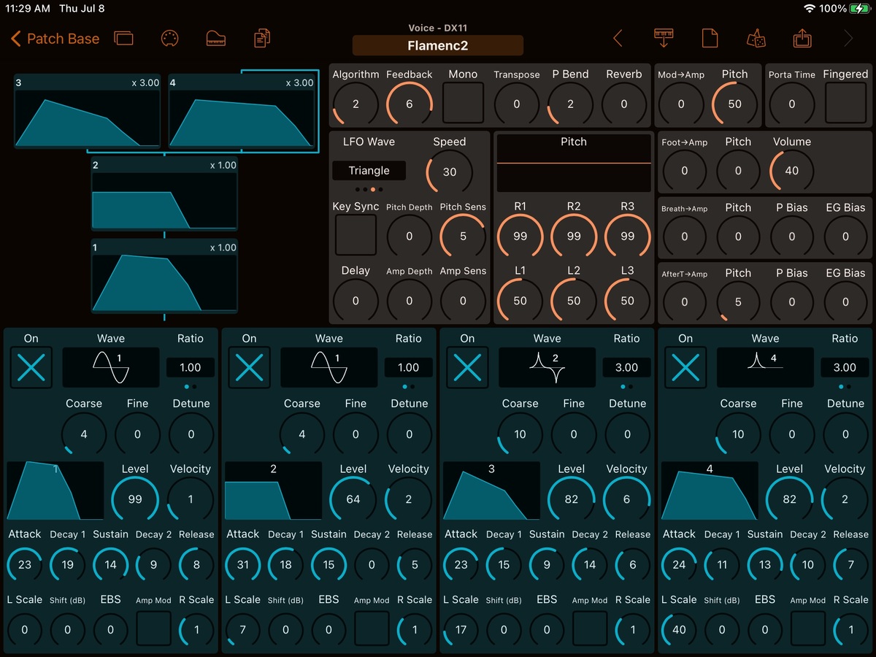The width and height of the screenshot is (876, 657).
Task: Toggle operator 2 On switch
Action: (x=250, y=367)
